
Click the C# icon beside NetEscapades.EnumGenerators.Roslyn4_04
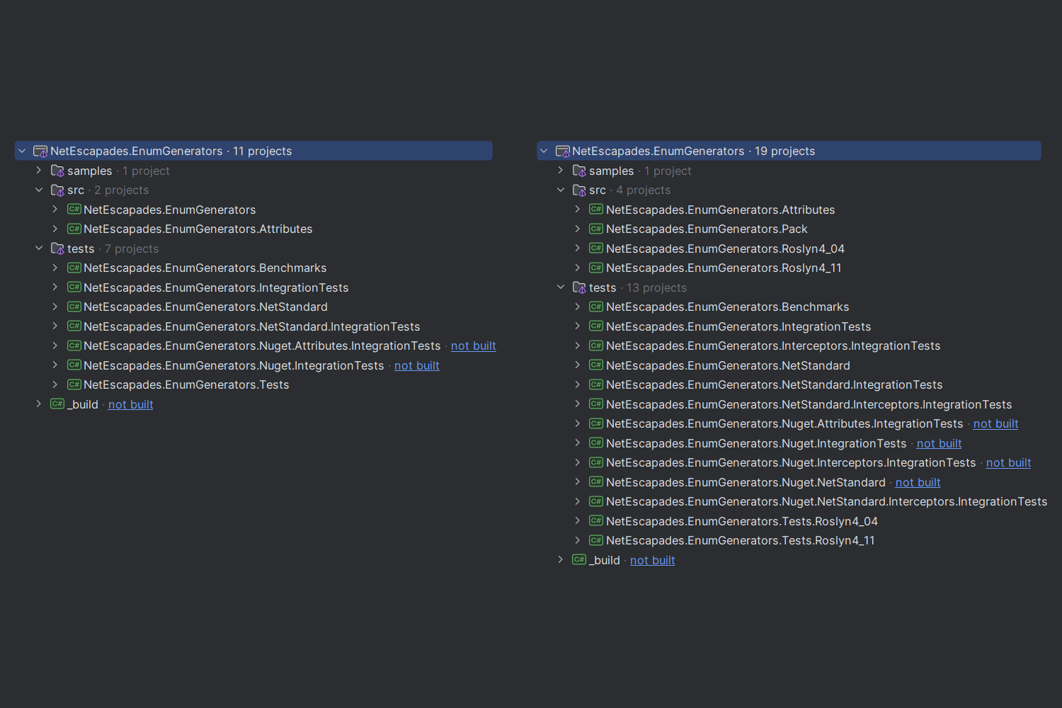595,248
